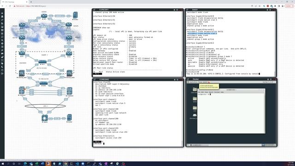Select the CORESW2 node in topology
Screen dimensions: 295x166
pos(70,91)
